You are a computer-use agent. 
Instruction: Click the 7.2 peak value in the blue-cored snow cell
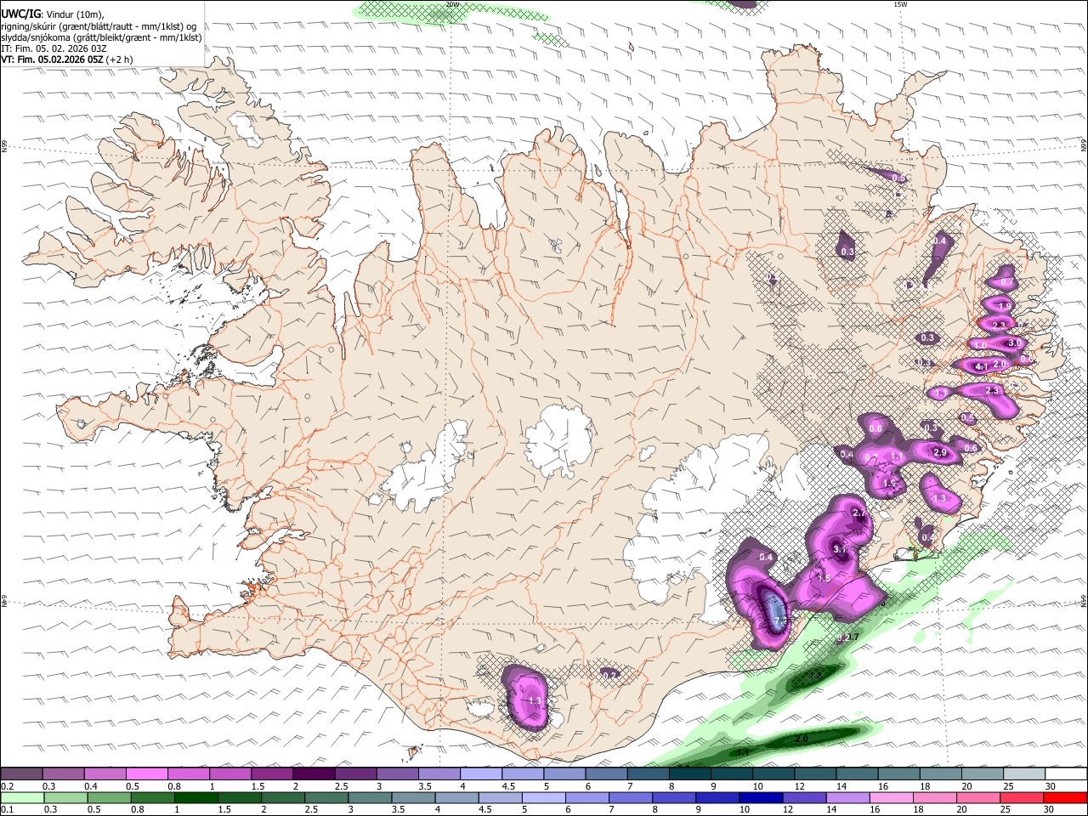(x=779, y=622)
